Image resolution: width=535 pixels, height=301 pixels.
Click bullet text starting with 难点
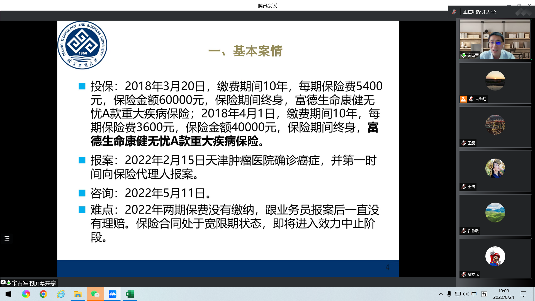(x=235, y=224)
